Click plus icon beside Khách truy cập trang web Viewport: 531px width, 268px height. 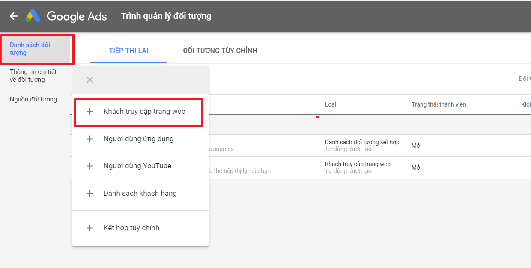[x=89, y=112]
